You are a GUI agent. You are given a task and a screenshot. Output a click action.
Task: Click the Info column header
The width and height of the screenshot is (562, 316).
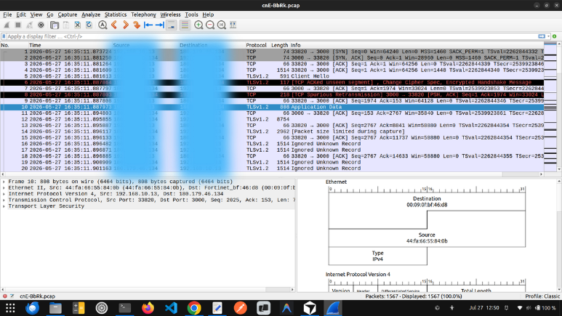pos(417,45)
